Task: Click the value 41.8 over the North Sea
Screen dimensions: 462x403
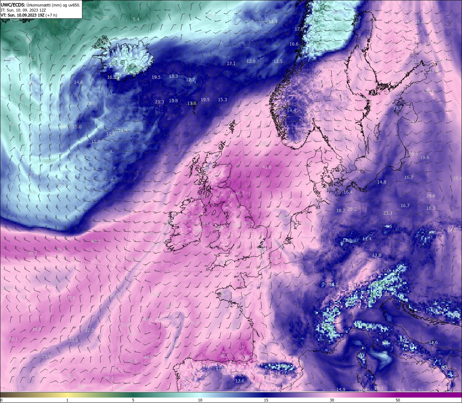Action: (267, 167)
